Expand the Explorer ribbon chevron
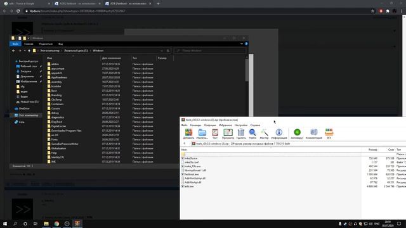 241,44
